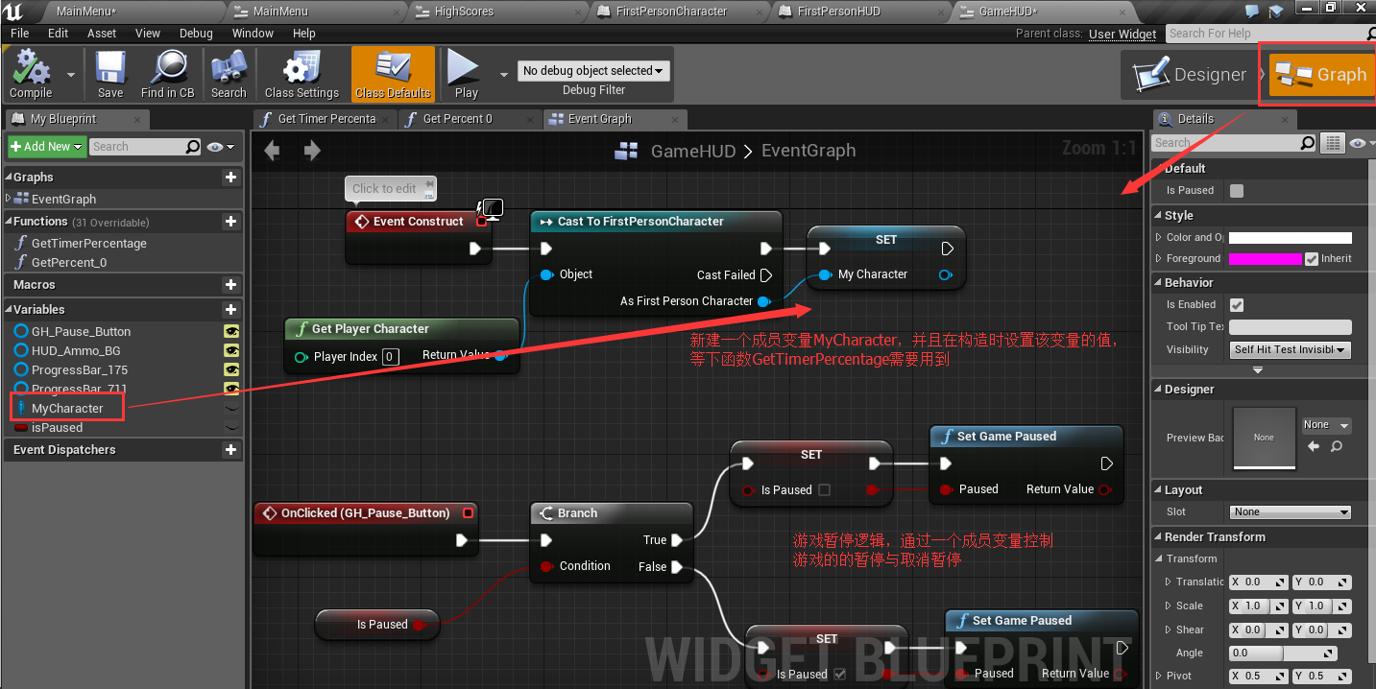Open the Window menu

253,33
